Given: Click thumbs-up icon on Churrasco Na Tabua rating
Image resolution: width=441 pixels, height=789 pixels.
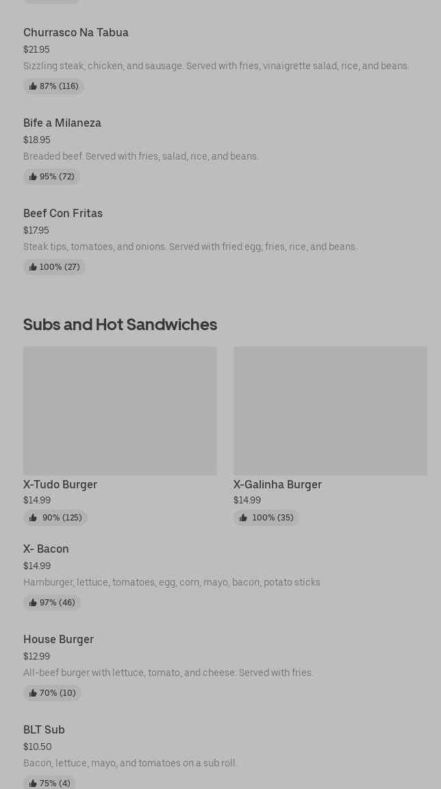Looking at the screenshot, I should click(x=33, y=86).
